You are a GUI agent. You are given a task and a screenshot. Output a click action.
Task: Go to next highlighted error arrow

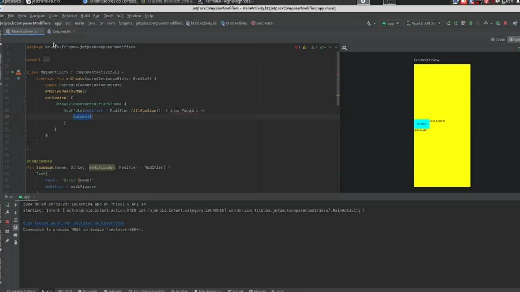[x=336, y=47]
